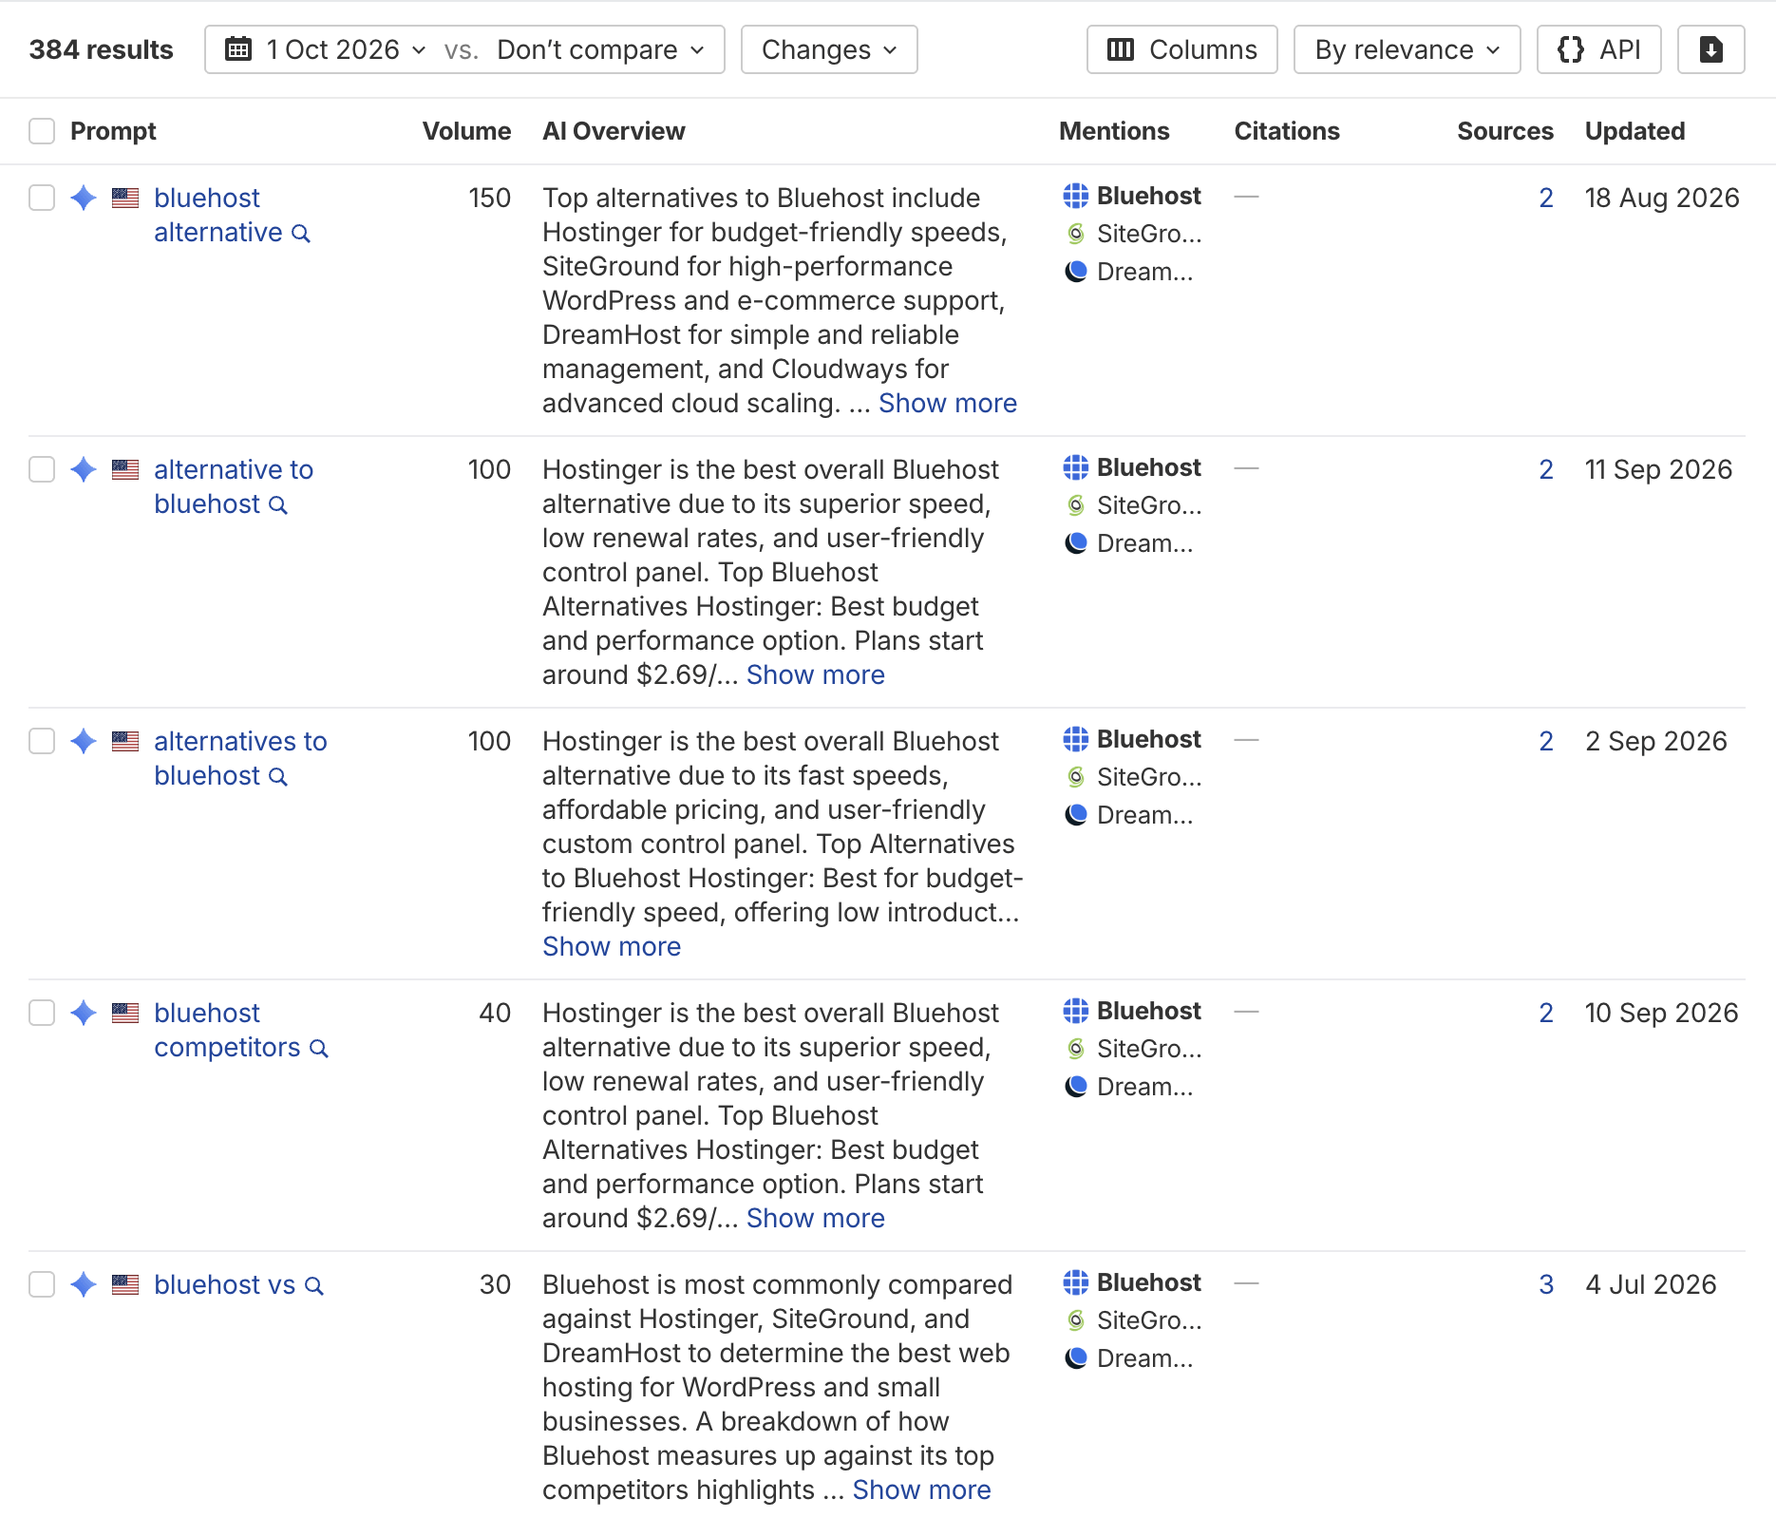Screen dimensions: 1776x1518
Task: Expand Show more in bluehost competitors overview
Action: coord(815,1218)
